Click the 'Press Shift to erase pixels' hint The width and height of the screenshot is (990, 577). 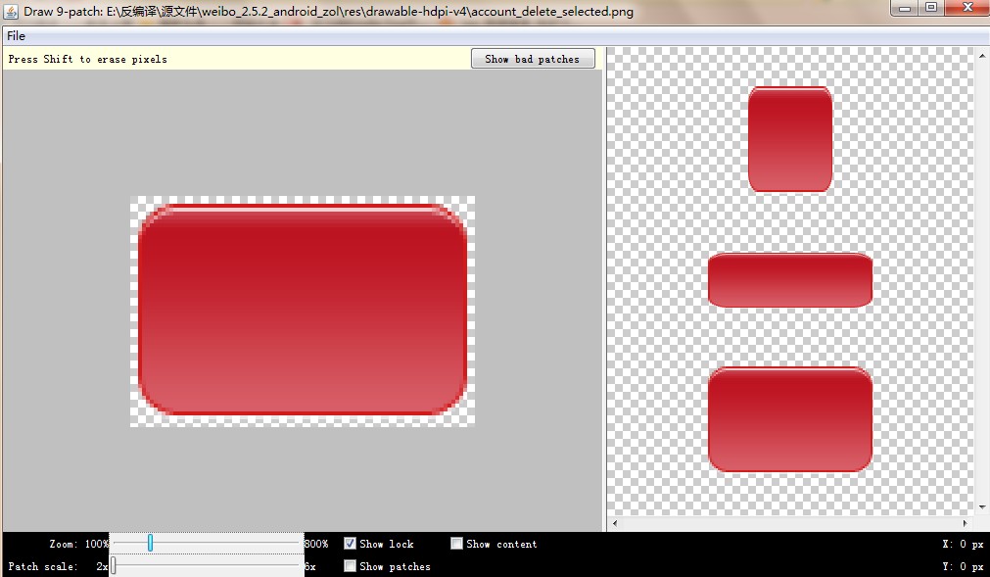point(88,59)
